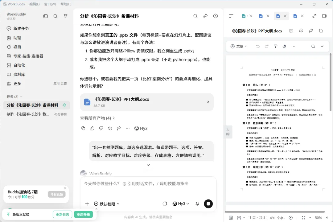Search inside the document viewer

point(313,46)
